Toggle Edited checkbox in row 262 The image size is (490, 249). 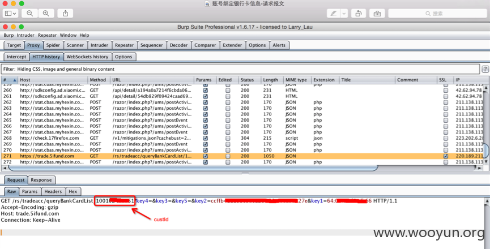click(228, 102)
